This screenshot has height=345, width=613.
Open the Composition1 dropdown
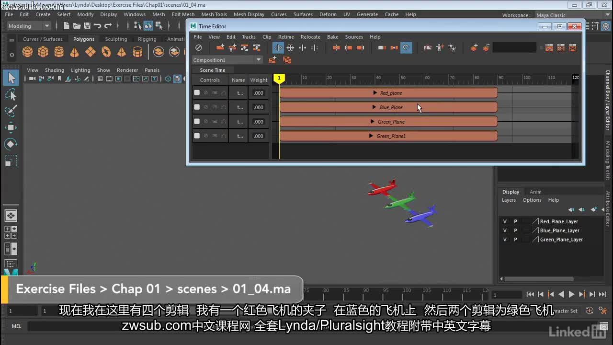259,59
